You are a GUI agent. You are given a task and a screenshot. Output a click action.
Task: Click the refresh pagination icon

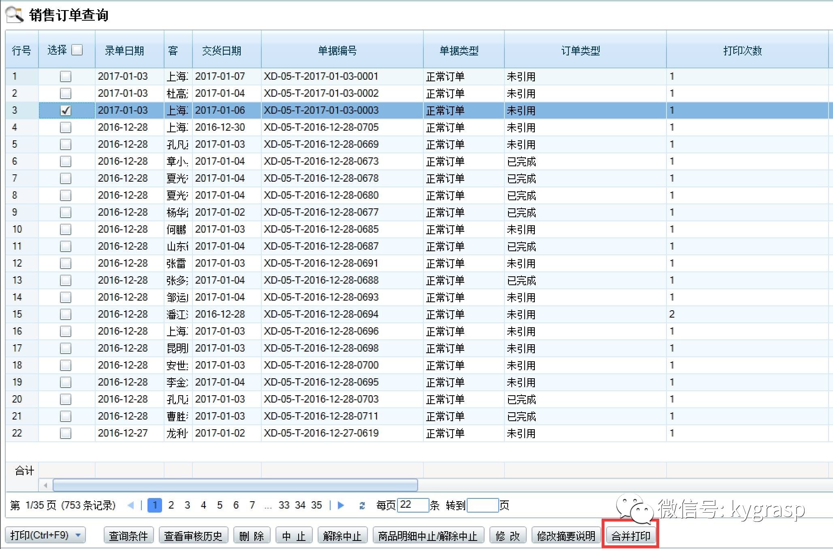point(362,505)
